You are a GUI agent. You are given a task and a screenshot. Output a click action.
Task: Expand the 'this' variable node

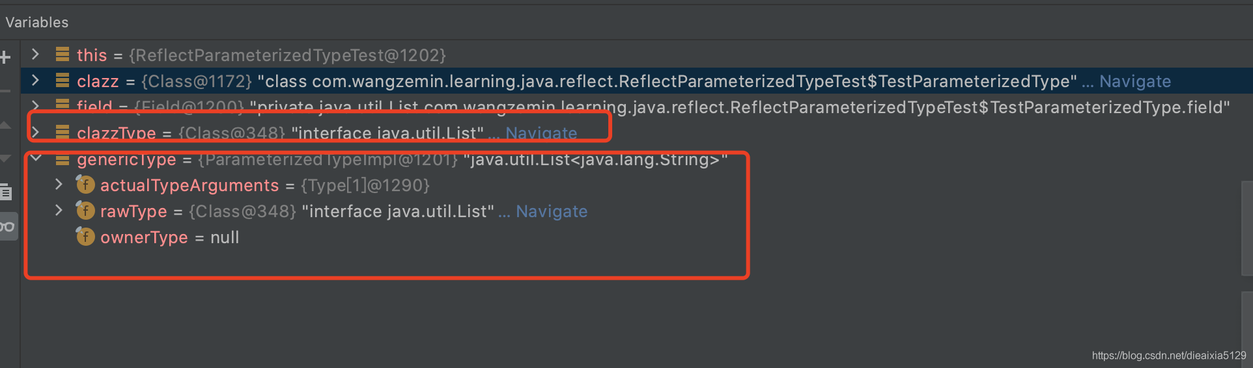pyautogui.click(x=36, y=54)
